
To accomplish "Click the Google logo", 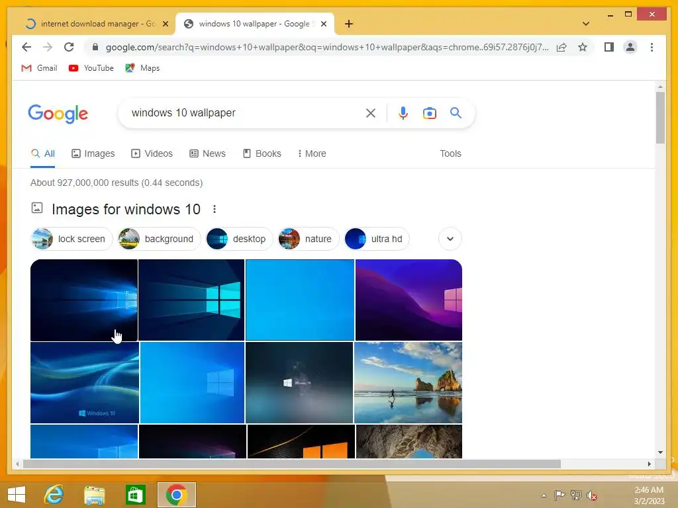I will (58, 114).
